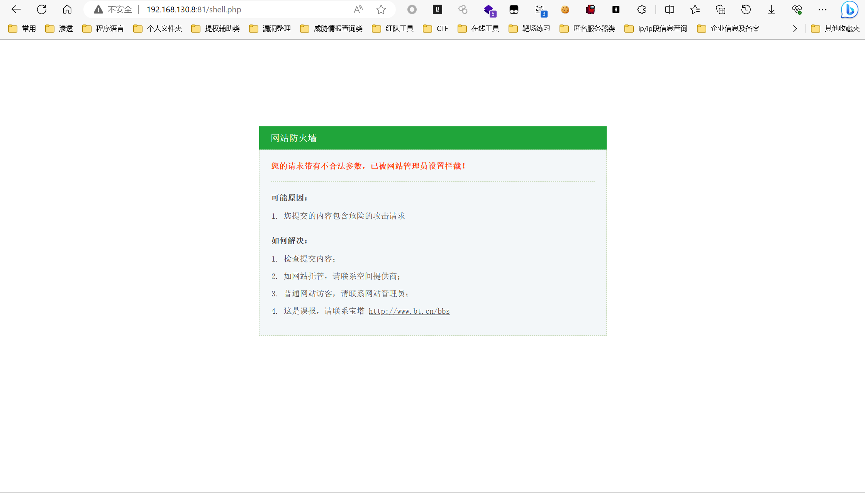
Task: Click the not secure warning icon
Action: click(98, 9)
